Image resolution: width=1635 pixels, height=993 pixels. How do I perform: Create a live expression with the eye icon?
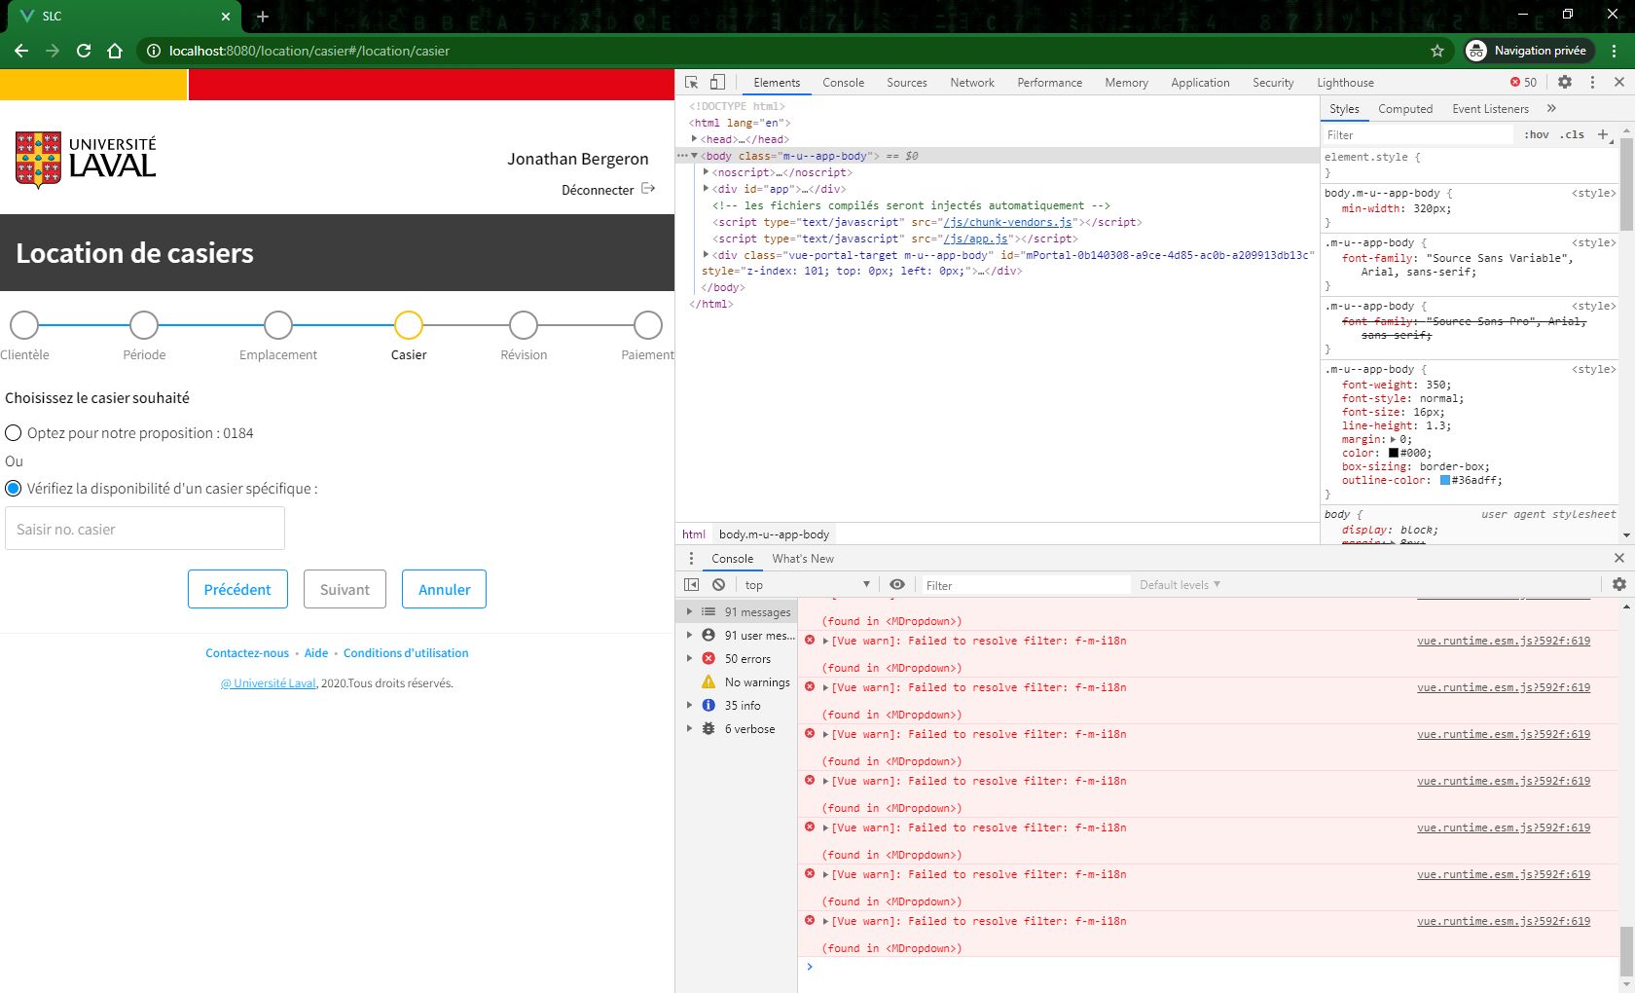[897, 584]
